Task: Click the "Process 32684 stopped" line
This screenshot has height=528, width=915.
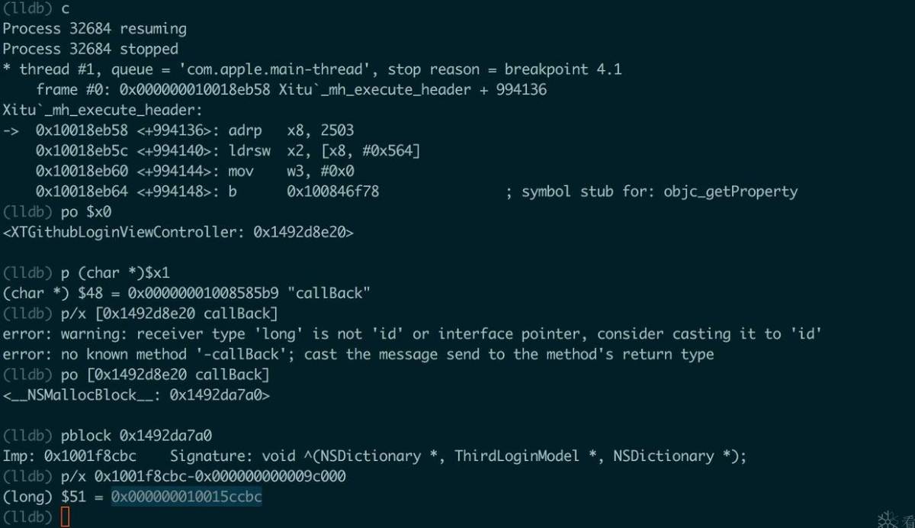Action: (90, 49)
